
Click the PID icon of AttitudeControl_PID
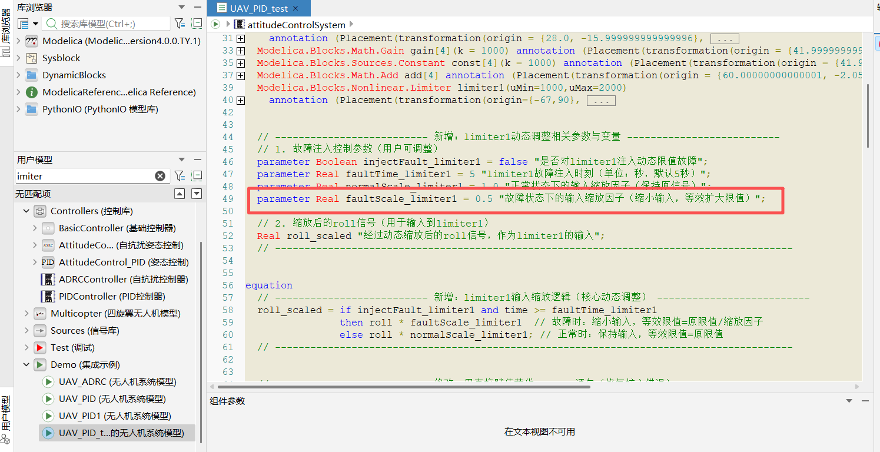[48, 262]
